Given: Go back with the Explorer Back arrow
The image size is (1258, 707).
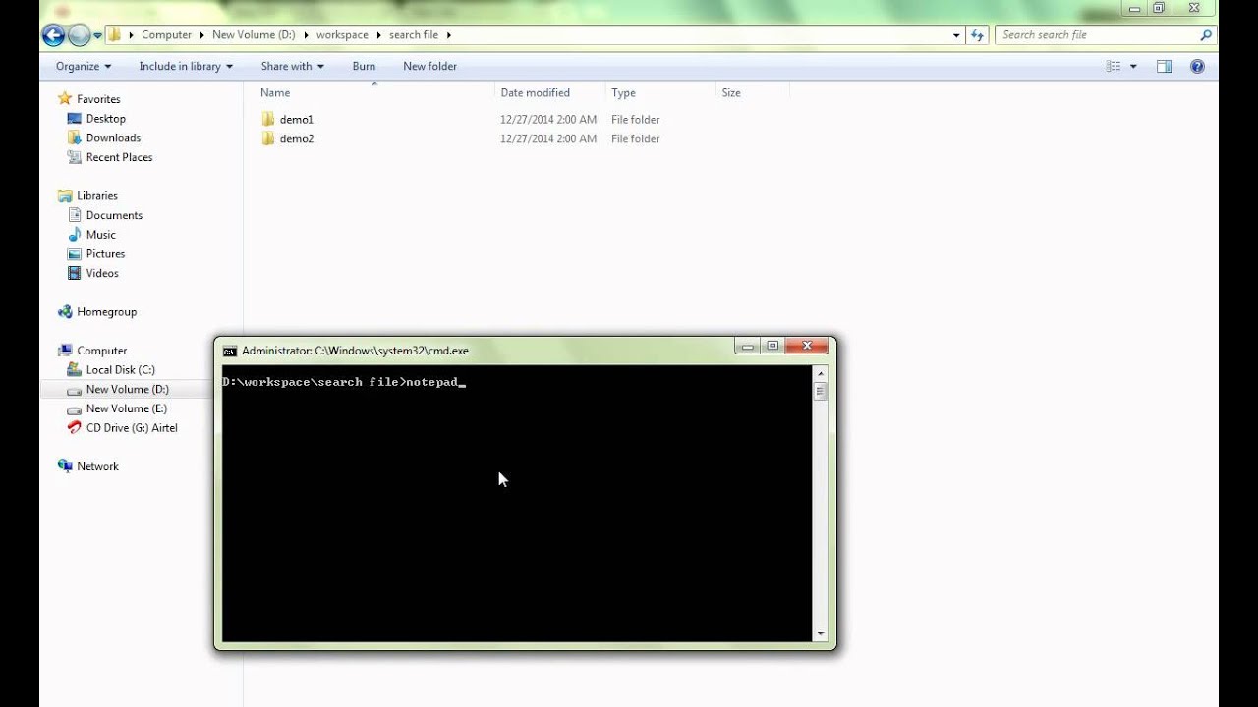Looking at the screenshot, I should [x=53, y=35].
